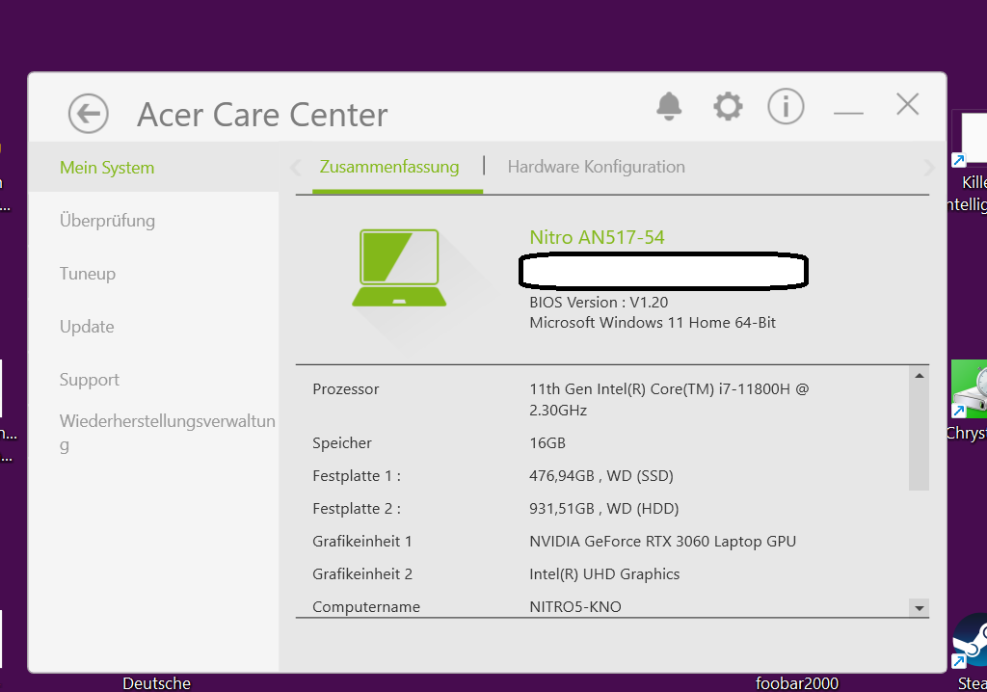Click the foobar2000 desktop label
This screenshot has width=987, height=692.
[x=797, y=683]
